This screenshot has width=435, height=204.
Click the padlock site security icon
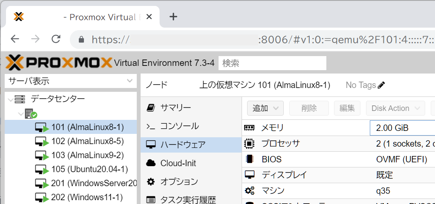point(81,40)
